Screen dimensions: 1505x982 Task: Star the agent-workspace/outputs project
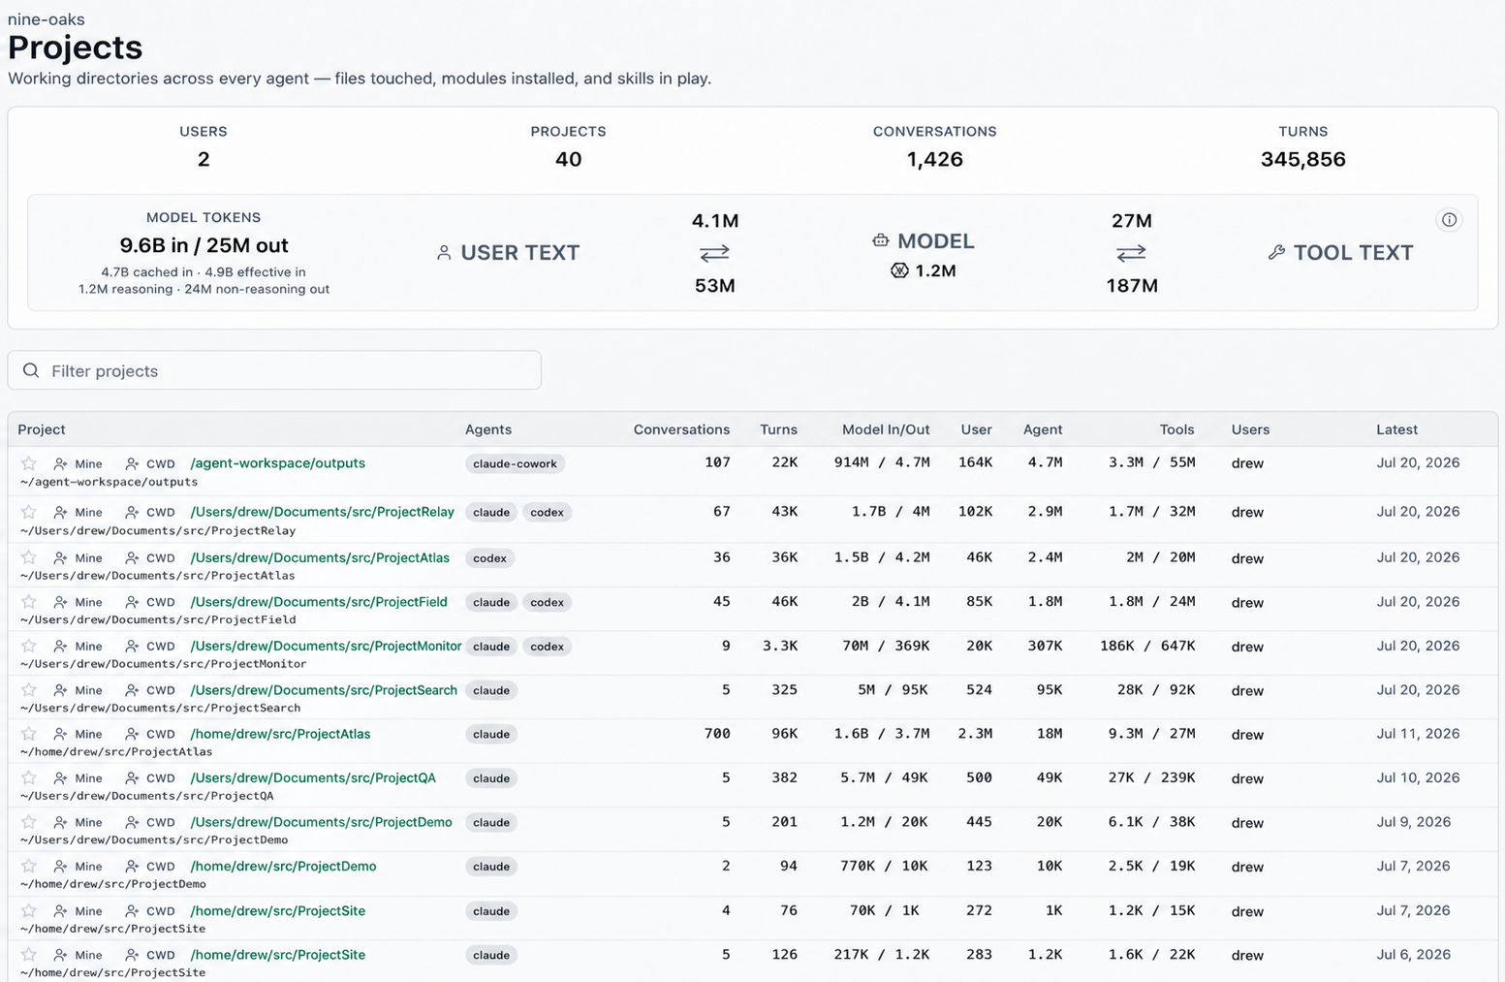click(x=29, y=463)
